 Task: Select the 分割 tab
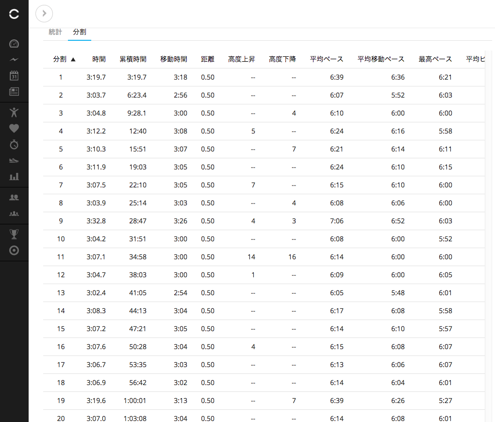[x=80, y=32]
